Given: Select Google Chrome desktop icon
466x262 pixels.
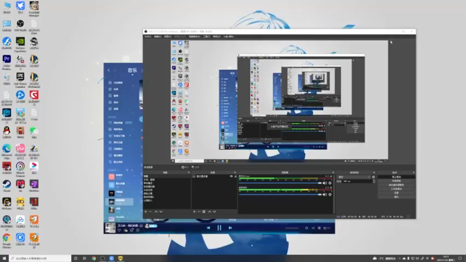Looking at the screenshot, I should click(x=6, y=240).
